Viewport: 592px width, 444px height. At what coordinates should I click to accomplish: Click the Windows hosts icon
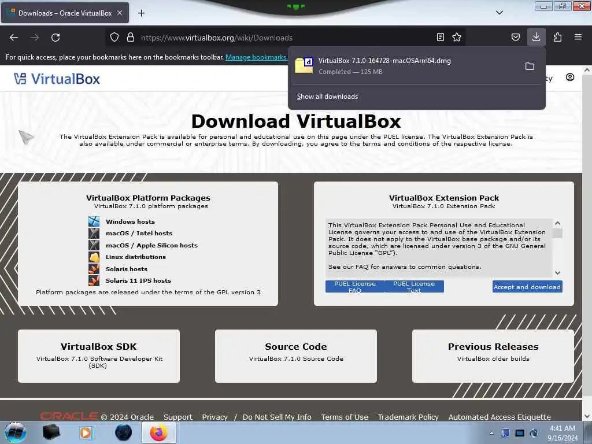point(94,221)
